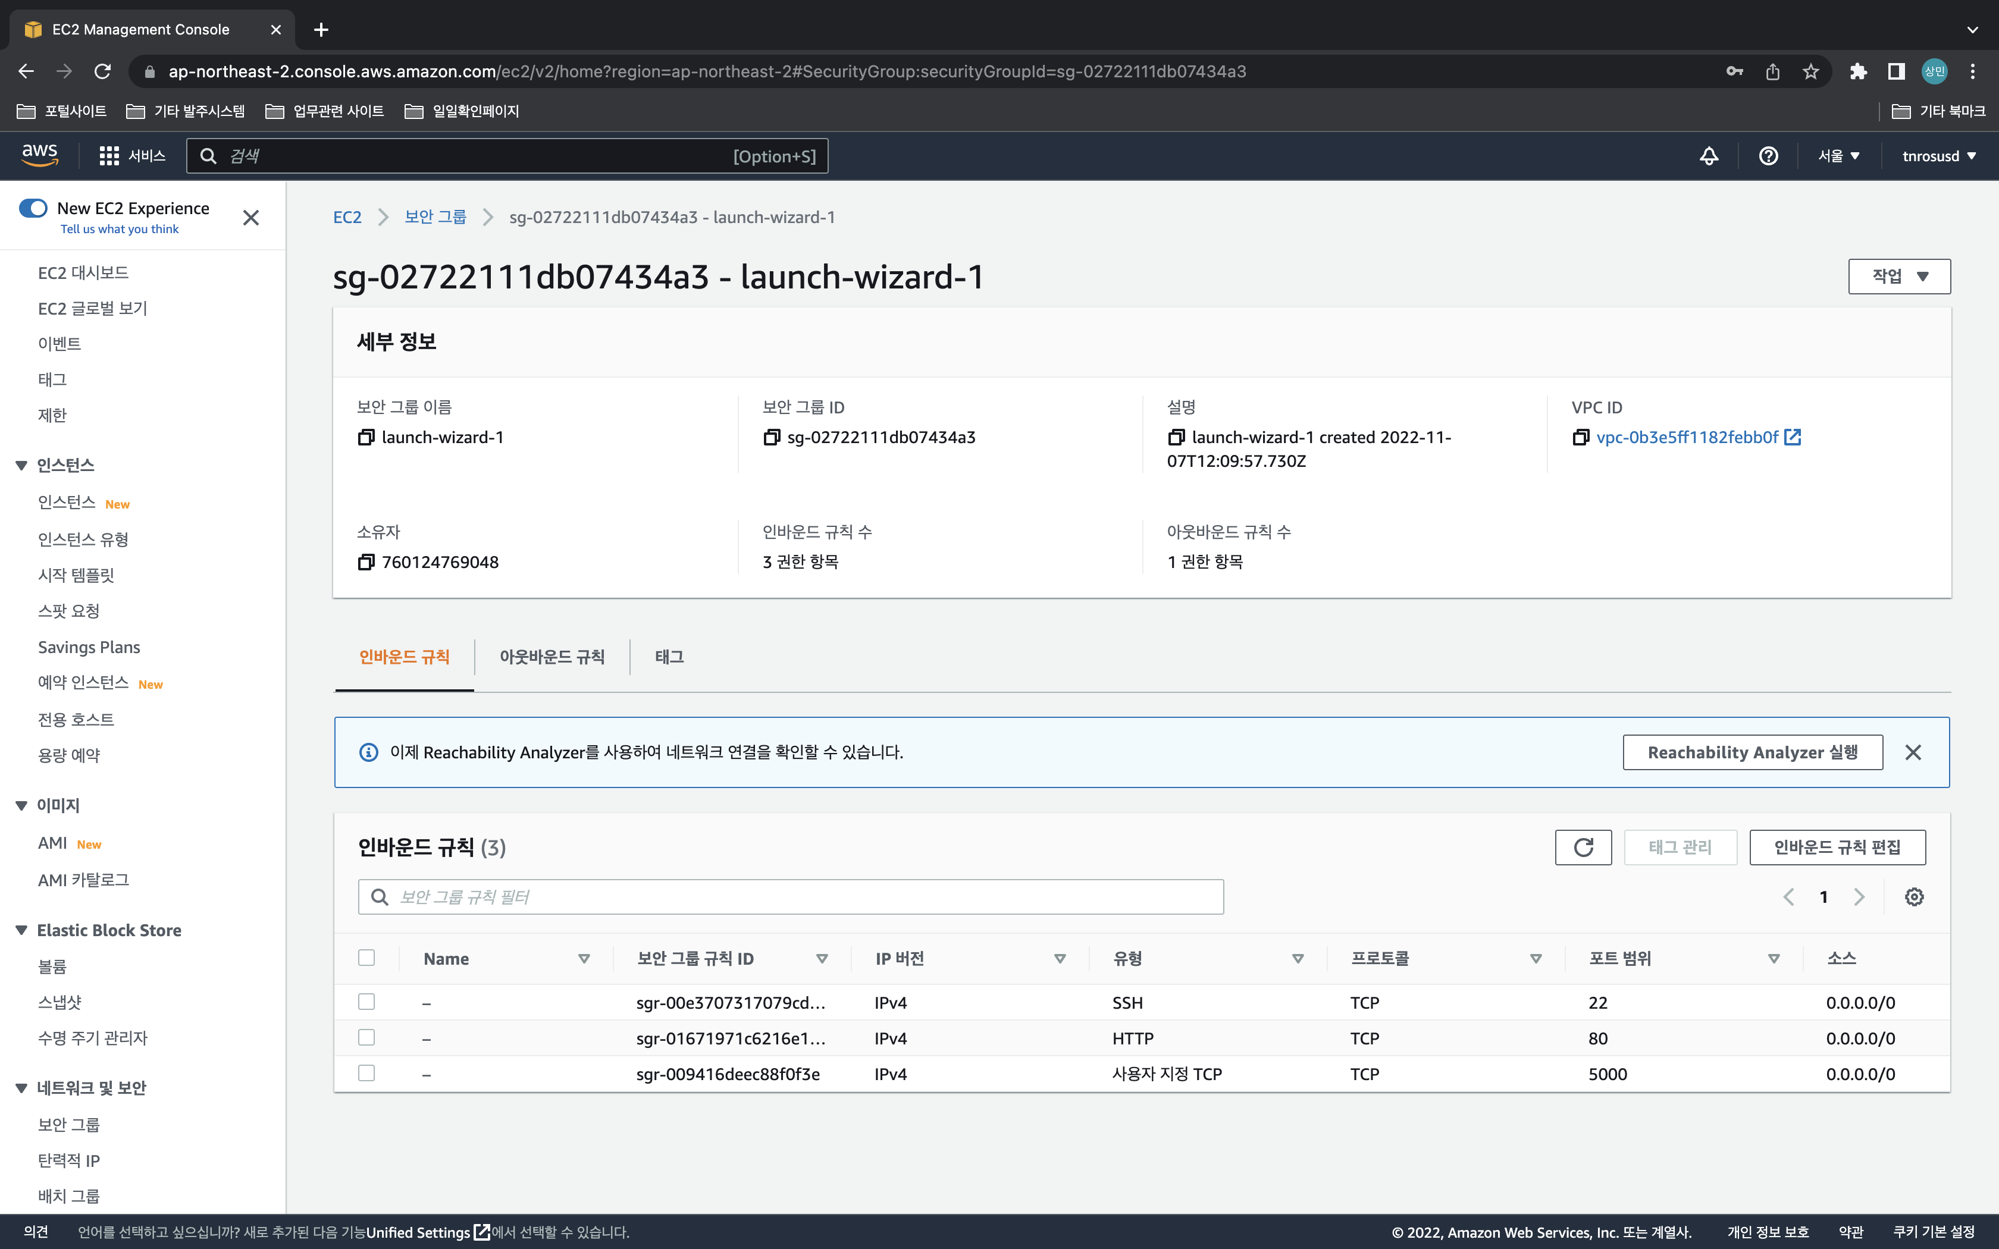Image resolution: width=1999 pixels, height=1249 pixels.
Task: Copy the owner account number 760124769048
Action: pyautogui.click(x=366, y=561)
